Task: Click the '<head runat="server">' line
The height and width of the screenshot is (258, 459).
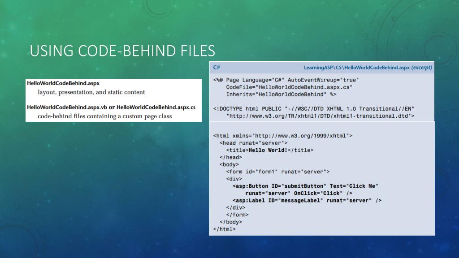Action: point(254,143)
